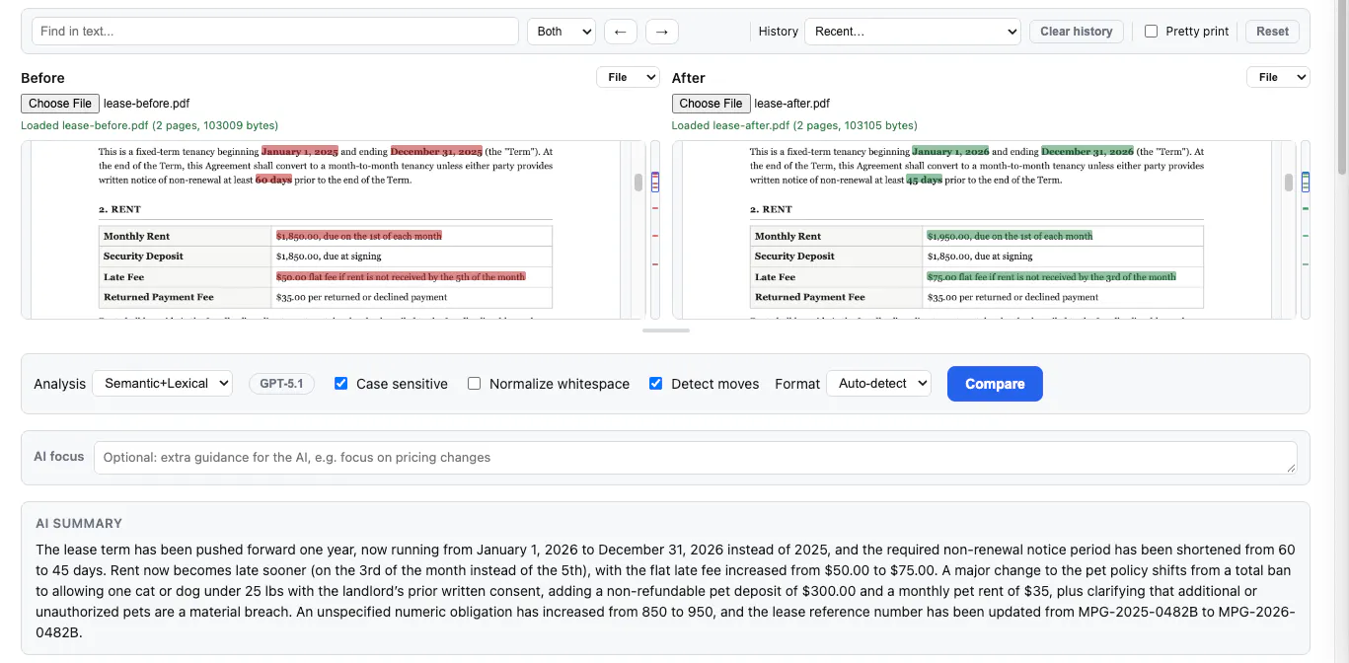Click the red $1,850.00 Monthly Rent cell
The width and height of the screenshot is (1349, 663).
359,237
